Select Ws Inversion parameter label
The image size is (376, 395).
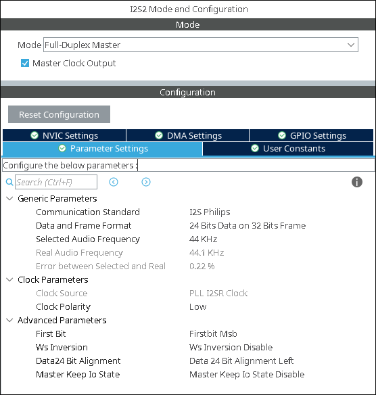click(x=62, y=348)
